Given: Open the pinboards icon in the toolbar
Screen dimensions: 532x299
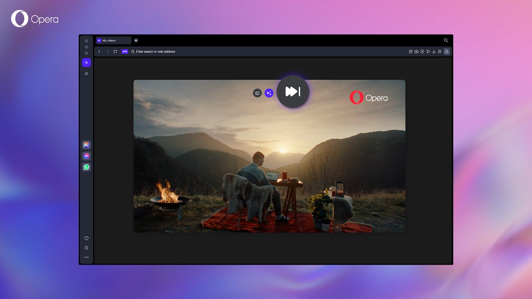Looking at the screenshot, I should point(411,51).
